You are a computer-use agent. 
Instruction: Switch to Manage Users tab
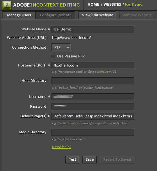(x=19, y=15)
